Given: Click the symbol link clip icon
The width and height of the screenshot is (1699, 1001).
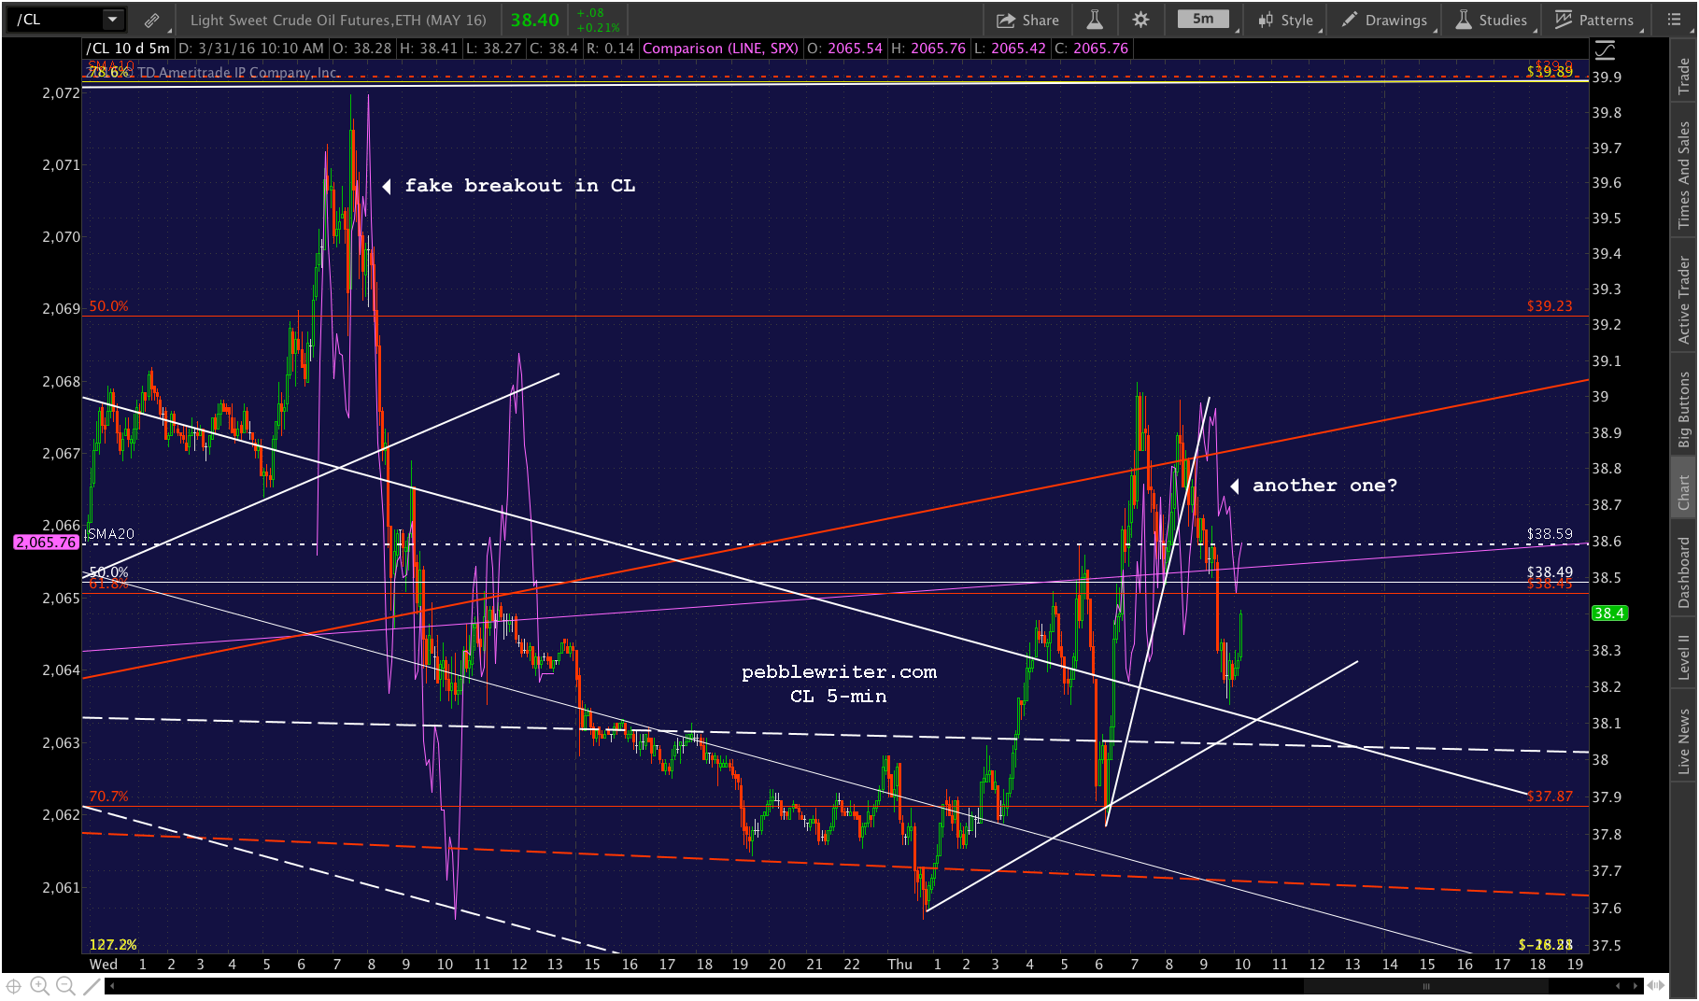Looking at the screenshot, I should click(151, 20).
